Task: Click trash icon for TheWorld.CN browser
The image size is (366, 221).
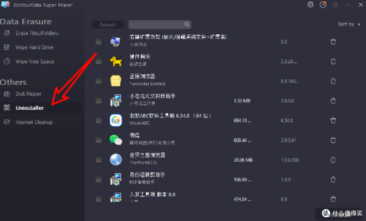Action: 333,160
